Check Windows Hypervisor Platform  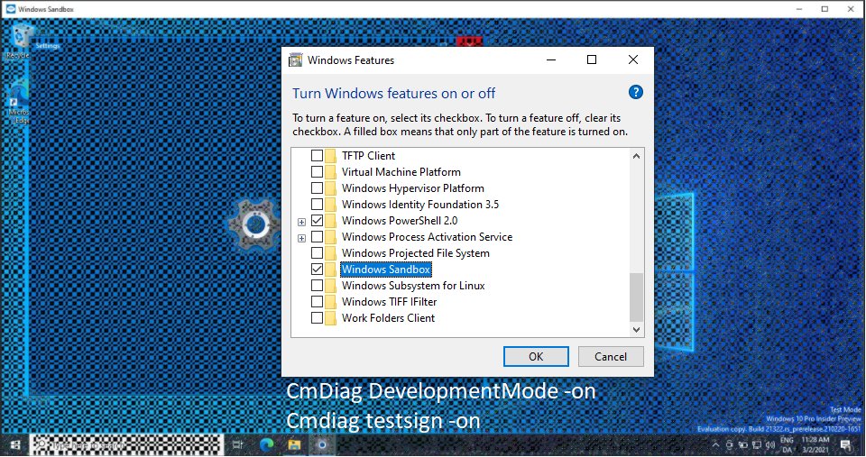317,188
